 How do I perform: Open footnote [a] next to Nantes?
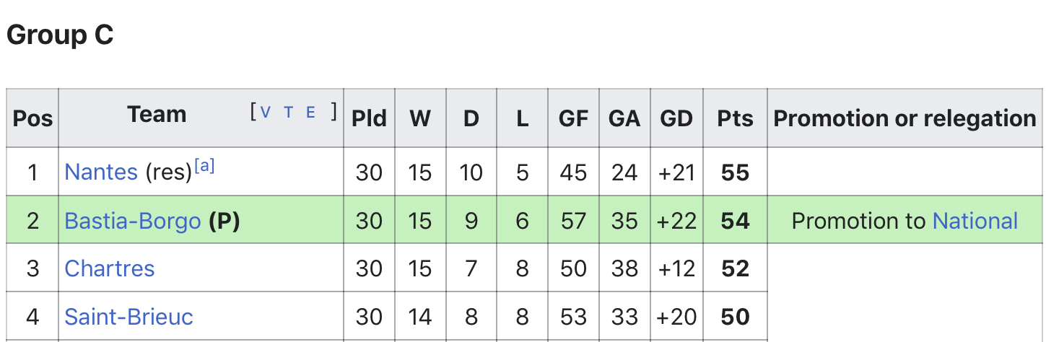[x=205, y=166]
